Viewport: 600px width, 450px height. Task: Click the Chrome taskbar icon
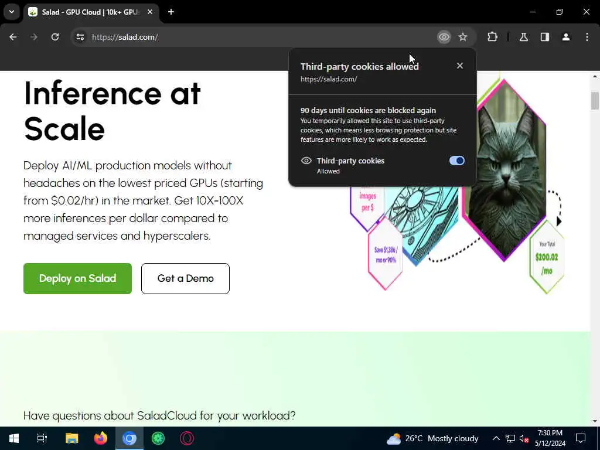pyautogui.click(x=129, y=438)
